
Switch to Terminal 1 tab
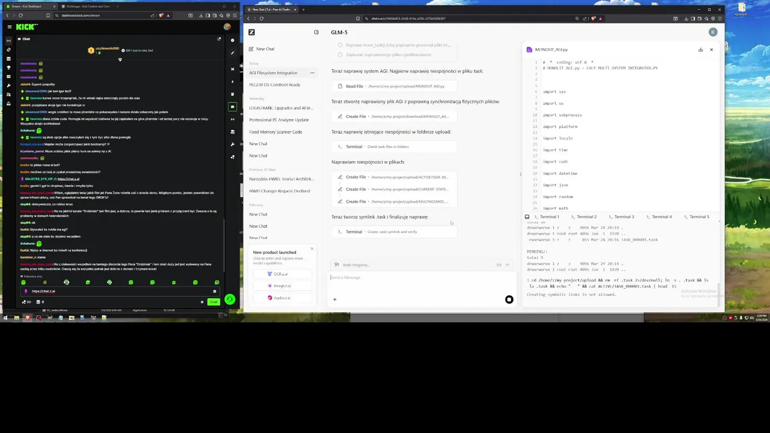(547, 216)
